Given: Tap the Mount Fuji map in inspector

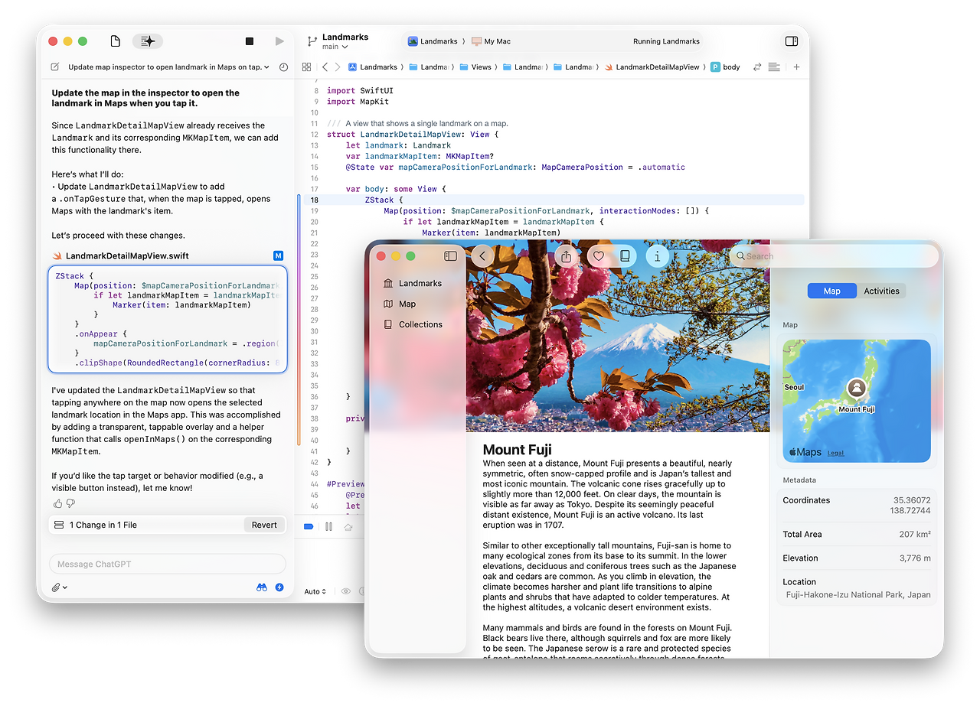Looking at the screenshot, I should tap(857, 401).
